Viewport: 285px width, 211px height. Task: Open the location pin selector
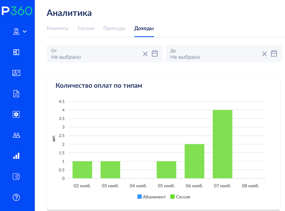click(16, 31)
